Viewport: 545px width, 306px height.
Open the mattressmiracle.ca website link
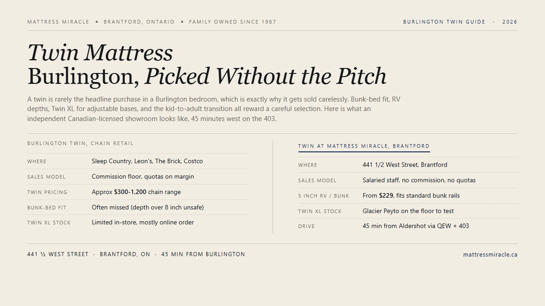pos(490,255)
